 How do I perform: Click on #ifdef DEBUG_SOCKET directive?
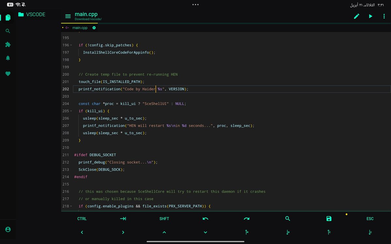click(x=95, y=155)
